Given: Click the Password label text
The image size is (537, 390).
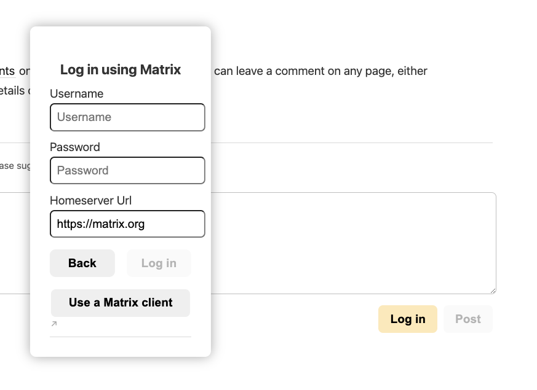Looking at the screenshot, I should tap(75, 147).
